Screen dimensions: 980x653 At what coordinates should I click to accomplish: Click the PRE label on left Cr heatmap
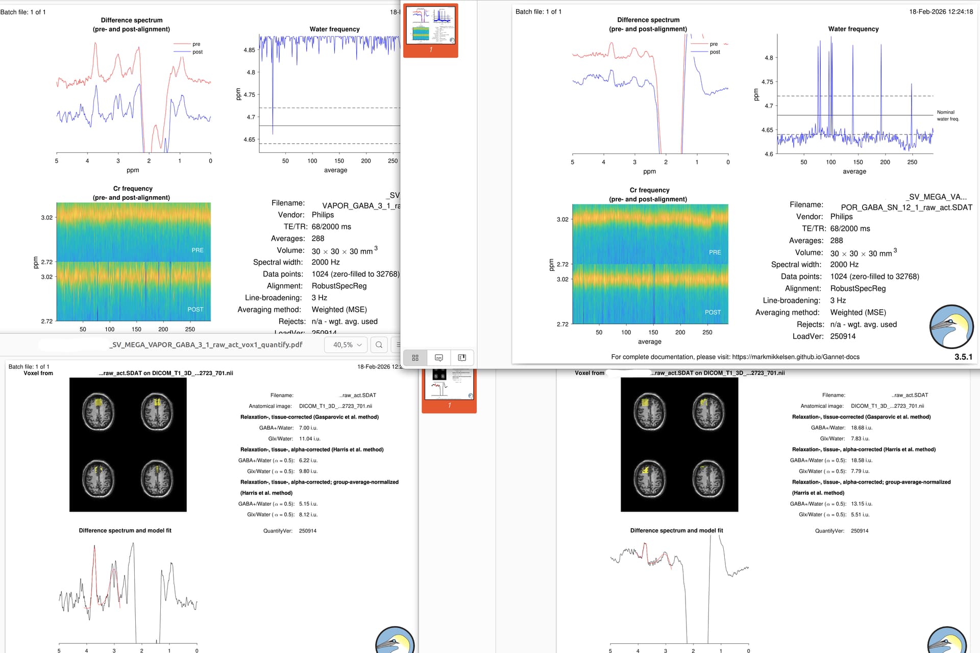pyautogui.click(x=197, y=250)
